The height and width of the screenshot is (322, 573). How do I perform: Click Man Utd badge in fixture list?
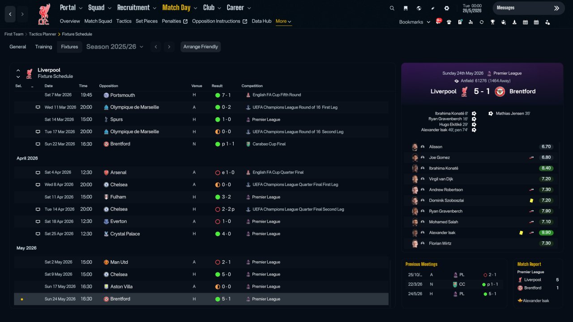pyautogui.click(x=106, y=262)
